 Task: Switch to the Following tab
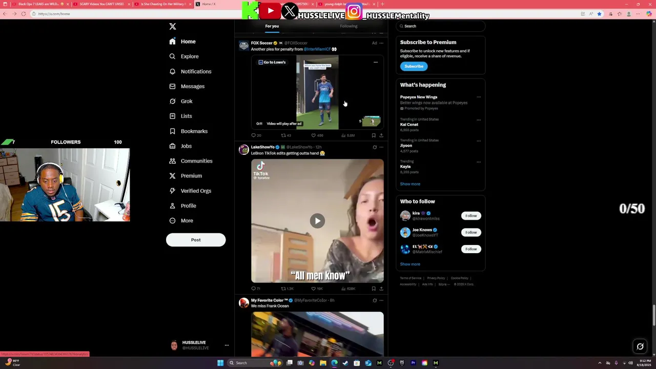(348, 26)
